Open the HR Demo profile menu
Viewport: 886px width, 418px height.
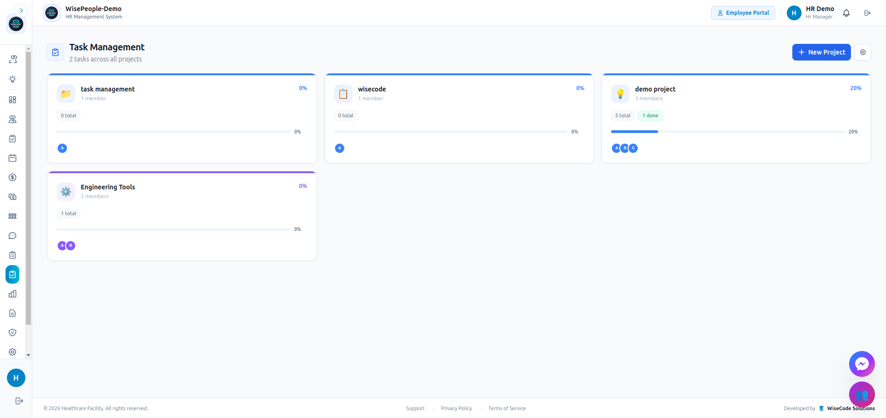811,13
